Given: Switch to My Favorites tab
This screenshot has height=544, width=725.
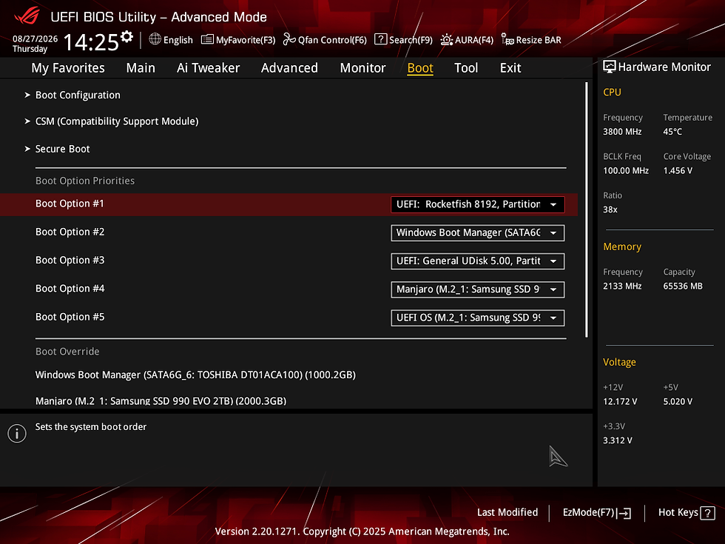Looking at the screenshot, I should click(x=68, y=68).
